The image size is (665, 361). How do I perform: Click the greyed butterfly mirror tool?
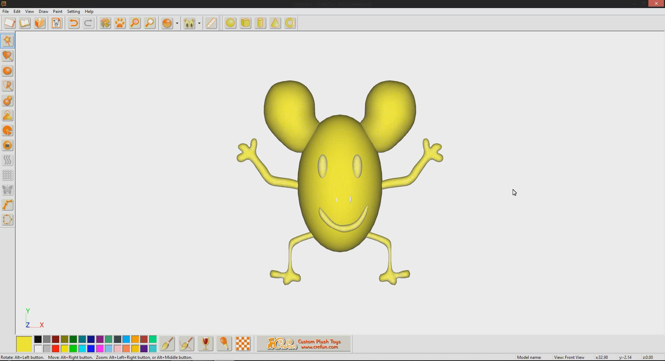tap(8, 190)
